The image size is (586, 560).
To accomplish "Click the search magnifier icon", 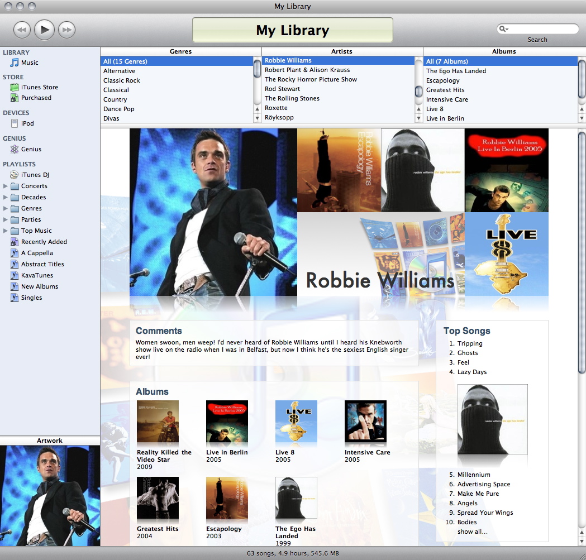I will pos(503,29).
